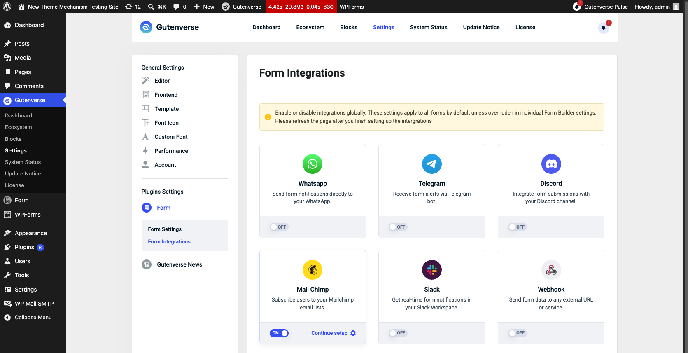Image resolution: width=688 pixels, height=353 pixels.
Task: Open the Howdy, admin account menu
Action: click(x=657, y=7)
